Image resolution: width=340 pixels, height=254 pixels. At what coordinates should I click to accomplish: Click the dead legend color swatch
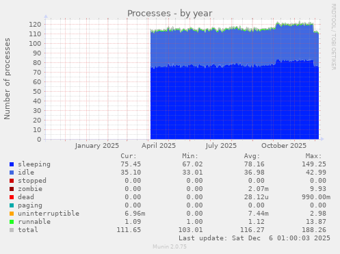point(12,197)
